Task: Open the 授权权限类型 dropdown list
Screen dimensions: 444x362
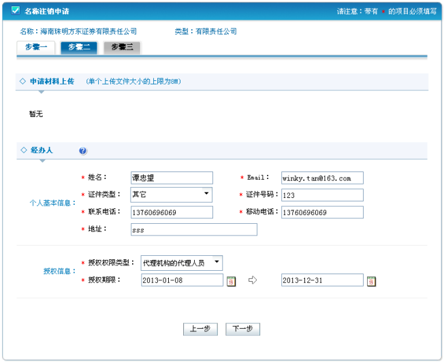Action: (181, 263)
